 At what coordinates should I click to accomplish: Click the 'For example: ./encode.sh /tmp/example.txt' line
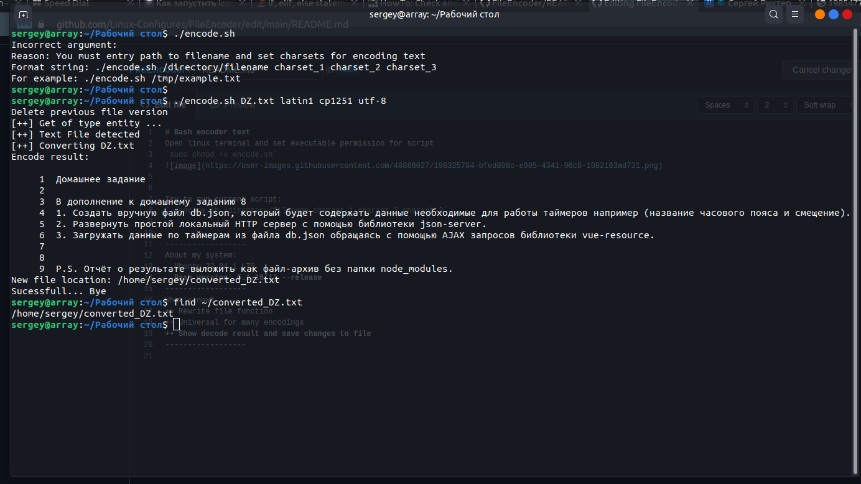coord(126,78)
